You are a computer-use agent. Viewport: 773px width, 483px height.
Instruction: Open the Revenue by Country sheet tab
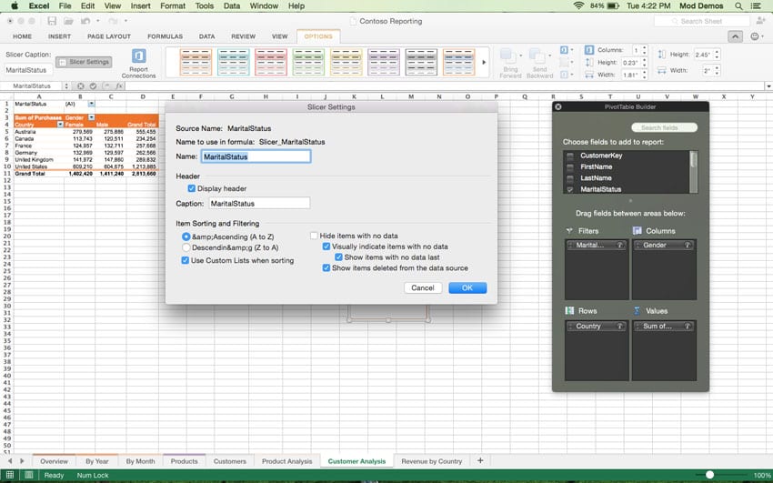pos(431,461)
